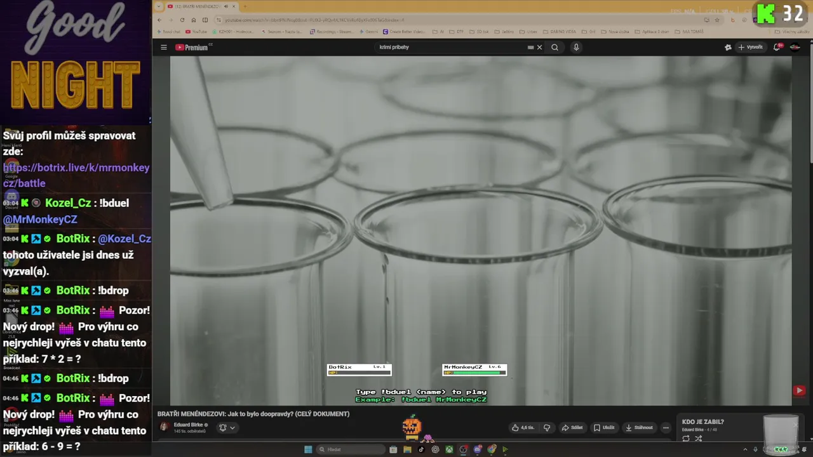
Task: Open a new browser tab with plus
Action: coord(245,6)
